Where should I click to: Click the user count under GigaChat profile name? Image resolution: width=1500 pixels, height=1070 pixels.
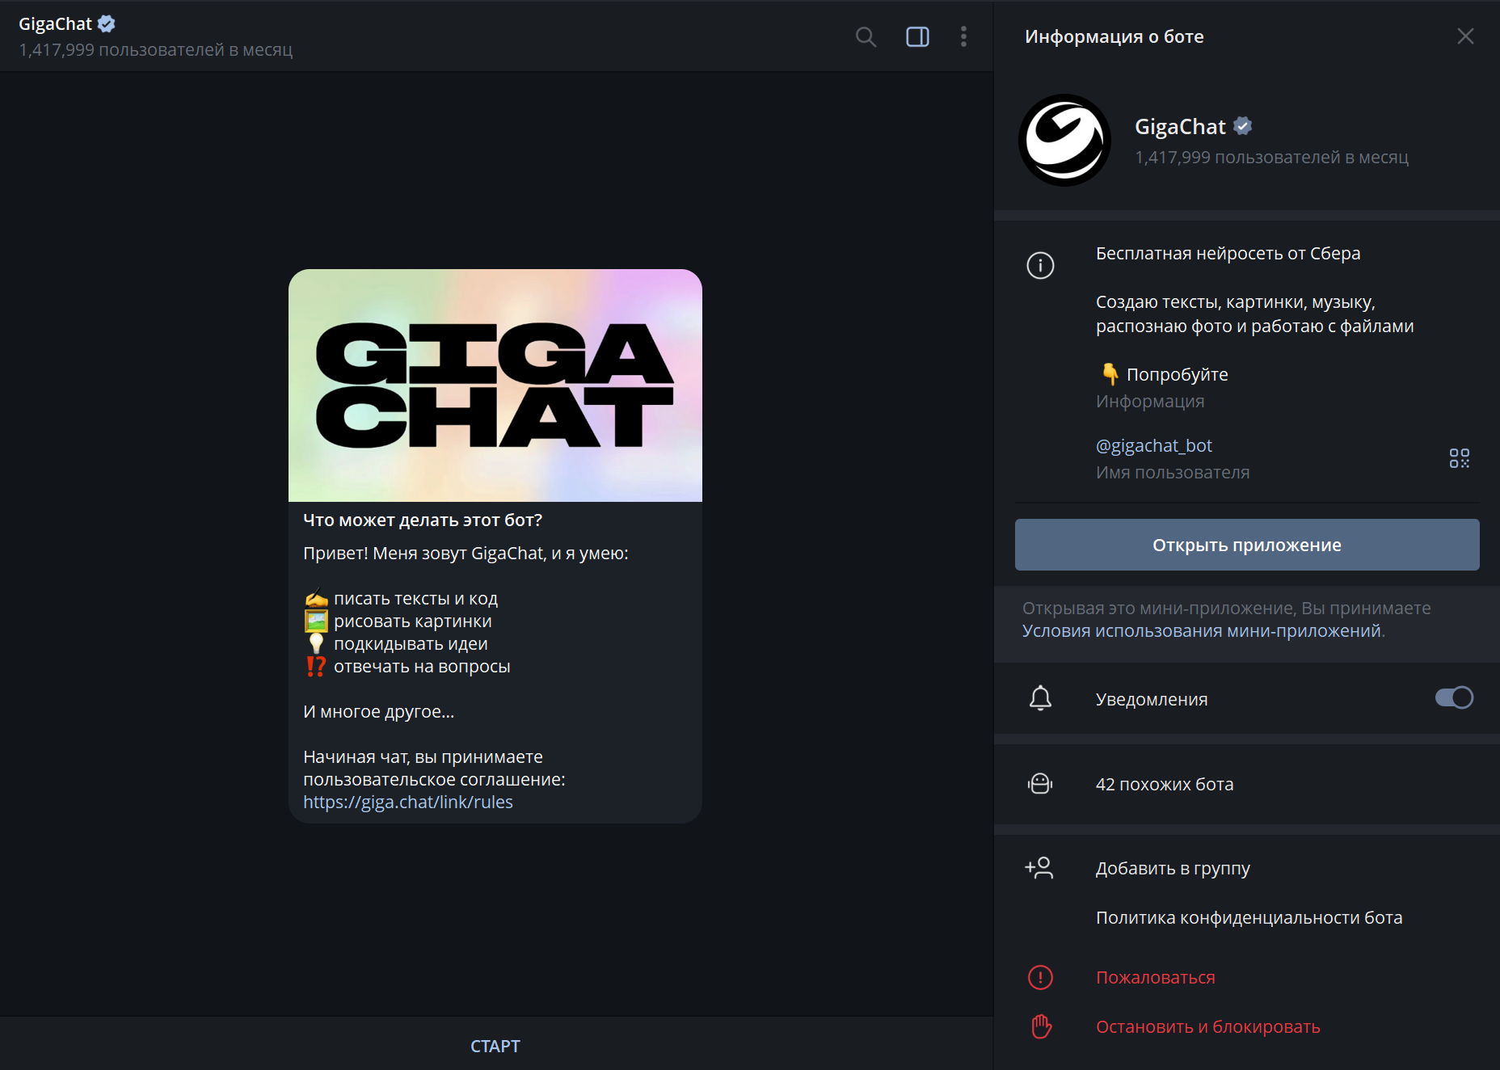[1271, 158]
